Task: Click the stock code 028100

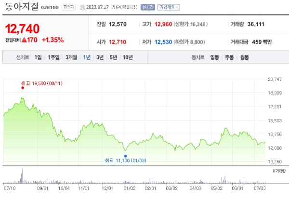Action: coord(50,8)
